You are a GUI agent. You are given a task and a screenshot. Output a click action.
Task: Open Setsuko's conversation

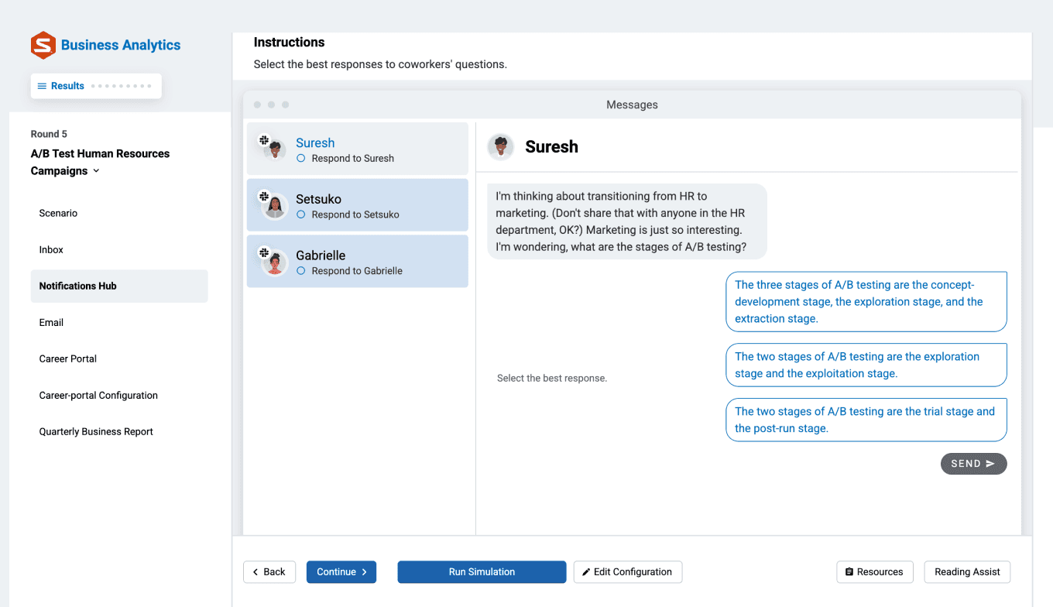358,205
